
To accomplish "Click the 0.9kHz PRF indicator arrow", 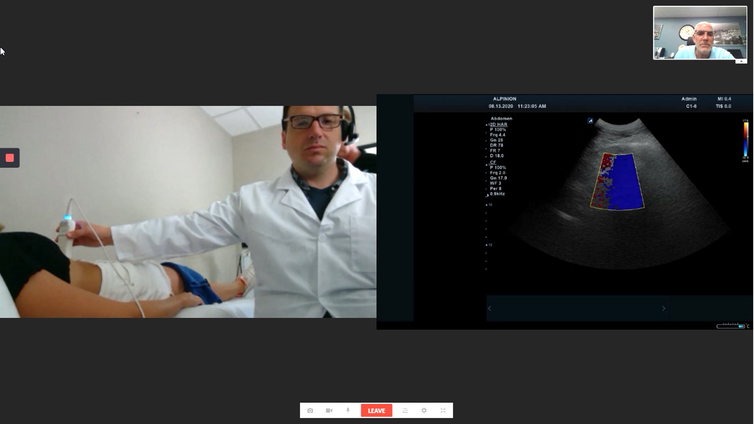I will click(488, 195).
